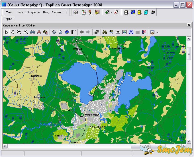194x157 pixels.
Task: Click the Аудио label on map
Action: pyautogui.click(x=74, y=142)
